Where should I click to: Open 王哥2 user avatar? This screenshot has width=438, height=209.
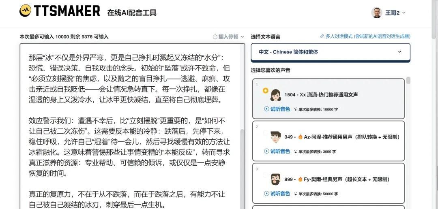[x=376, y=13]
